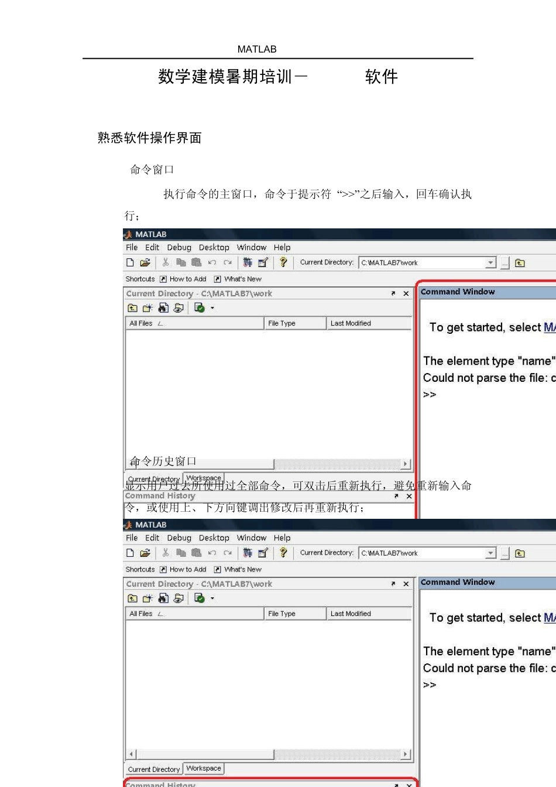Click green check view icon, first Current Directory panel
Image resolution: width=556 pixels, height=787 pixels.
199,307
